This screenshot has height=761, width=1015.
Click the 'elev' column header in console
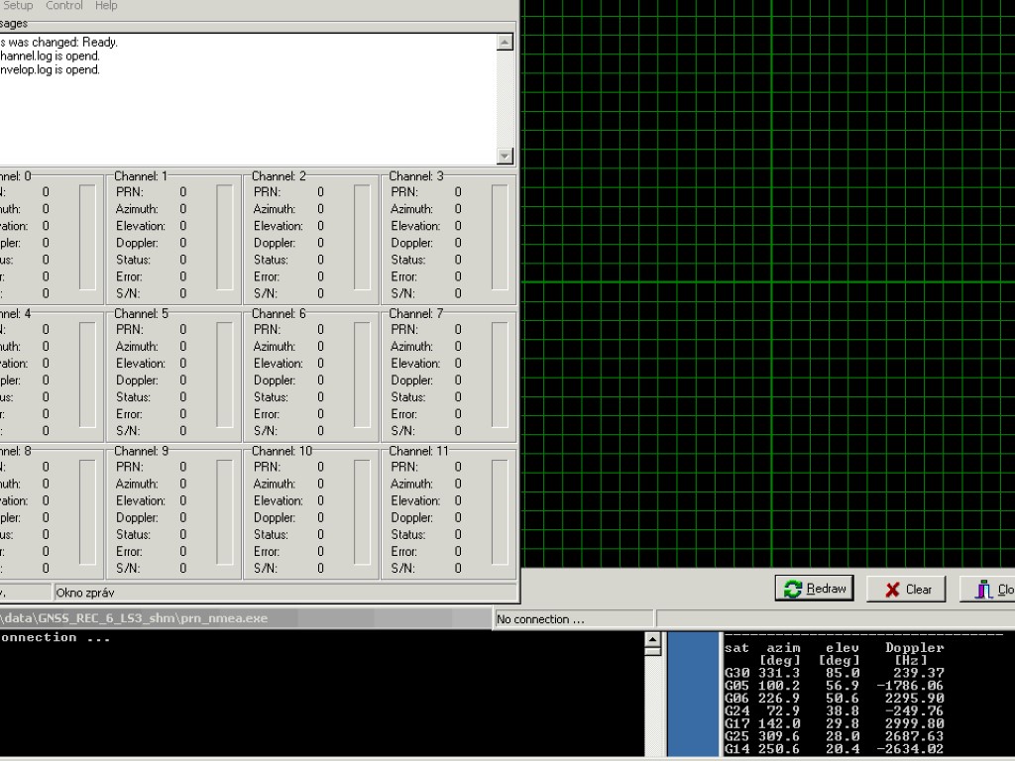coord(843,648)
